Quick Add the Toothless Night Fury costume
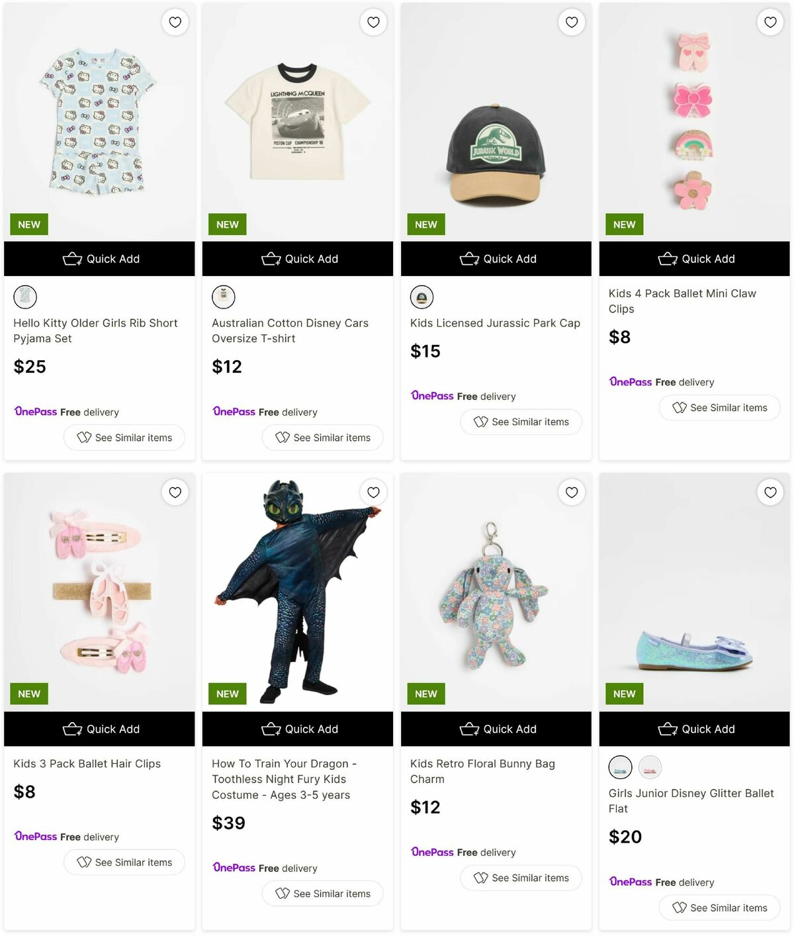 tap(297, 729)
